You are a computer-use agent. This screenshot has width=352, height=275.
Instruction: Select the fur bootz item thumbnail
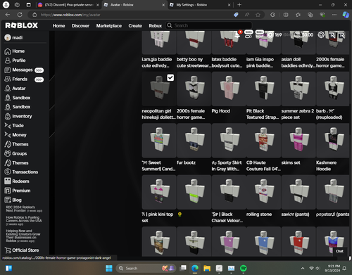(194, 141)
